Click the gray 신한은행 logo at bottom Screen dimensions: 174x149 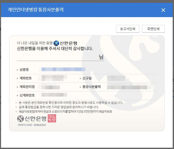point(32,119)
